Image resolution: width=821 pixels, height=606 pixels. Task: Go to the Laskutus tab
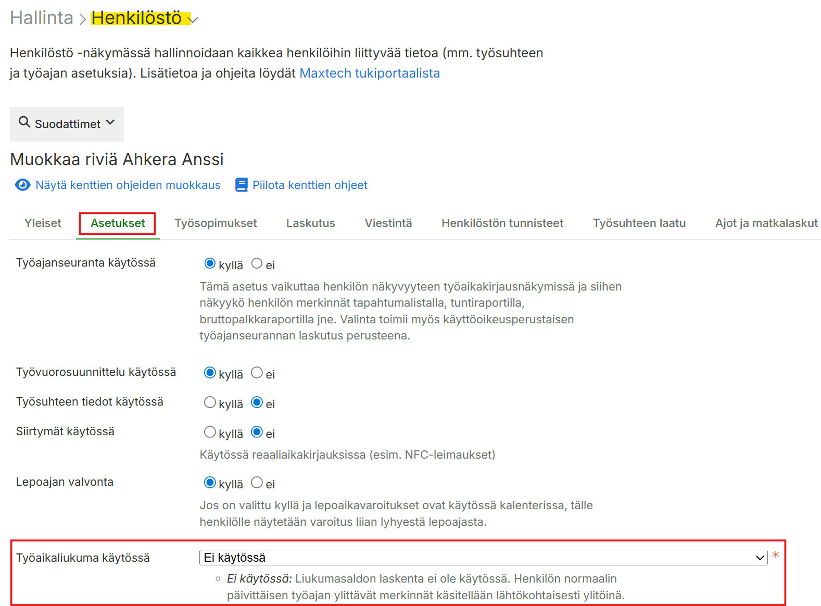[x=310, y=223]
